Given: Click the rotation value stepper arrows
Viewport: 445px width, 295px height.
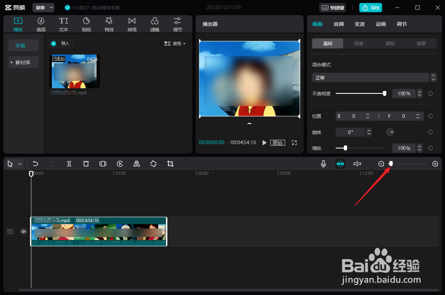Looking at the screenshot, I should point(369,132).
